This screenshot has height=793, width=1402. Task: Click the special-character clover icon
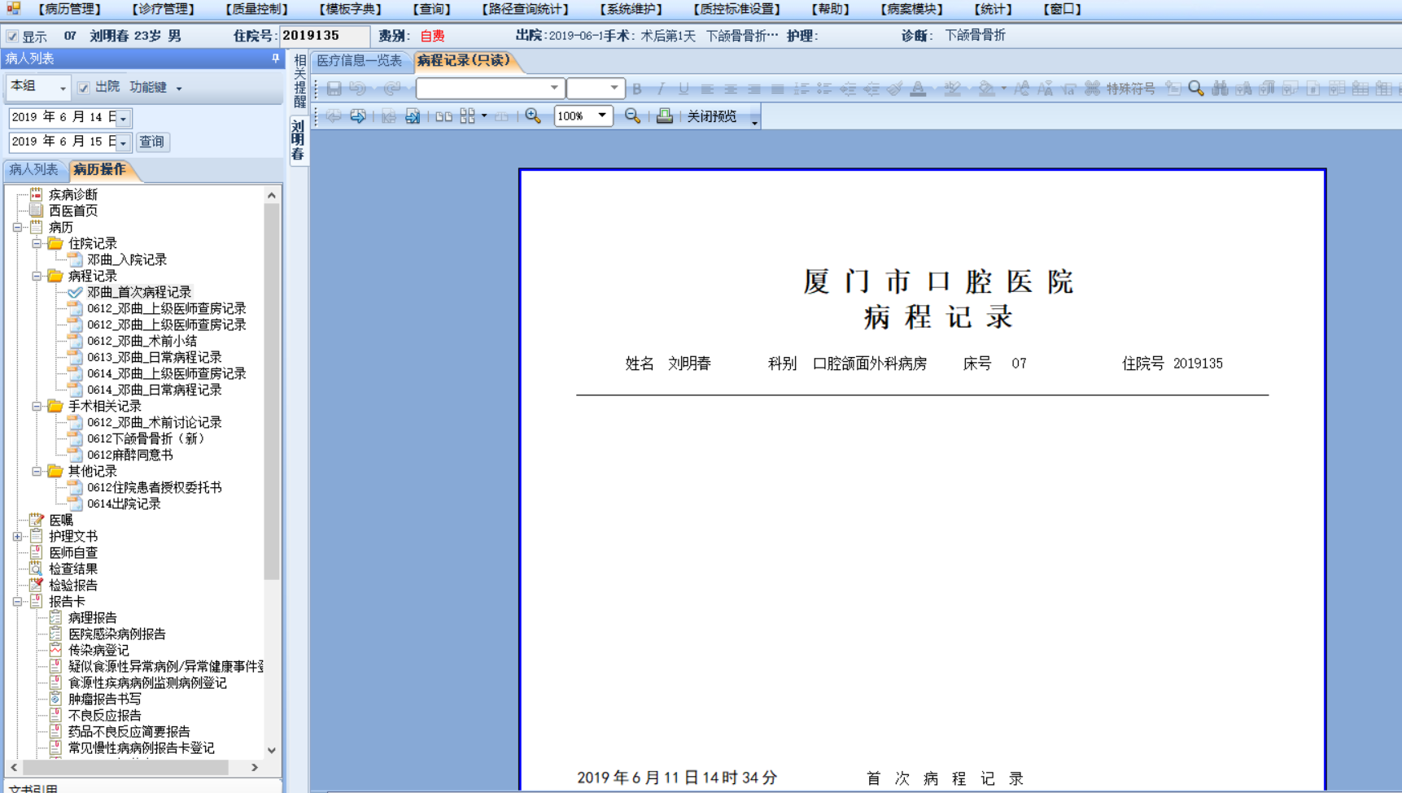[1092, 89]
